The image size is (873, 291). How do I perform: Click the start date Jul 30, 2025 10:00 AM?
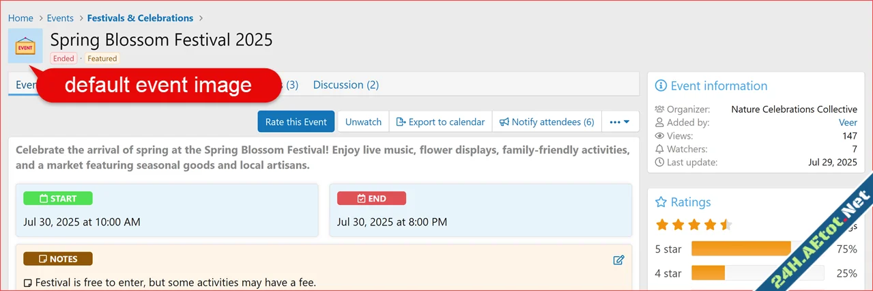[x=82, y=222]
